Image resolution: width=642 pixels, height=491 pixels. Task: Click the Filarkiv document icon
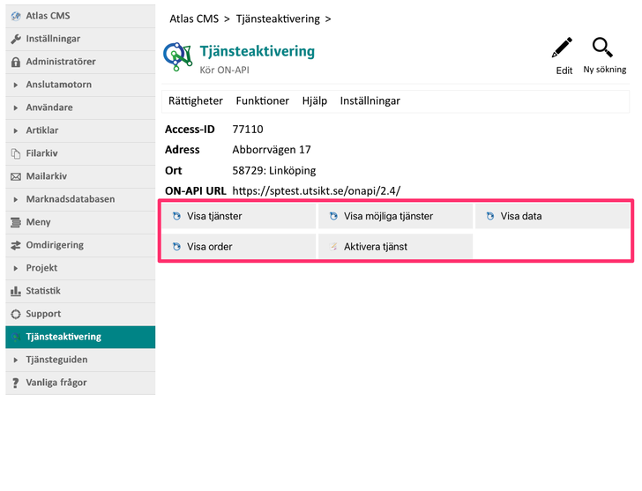click(x=16, y=153)
